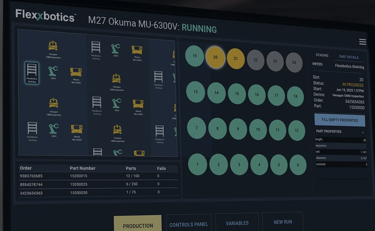375x231 pixels.
Task: Select glowing in-progress slot 20
Action: (x=215, y=57)
